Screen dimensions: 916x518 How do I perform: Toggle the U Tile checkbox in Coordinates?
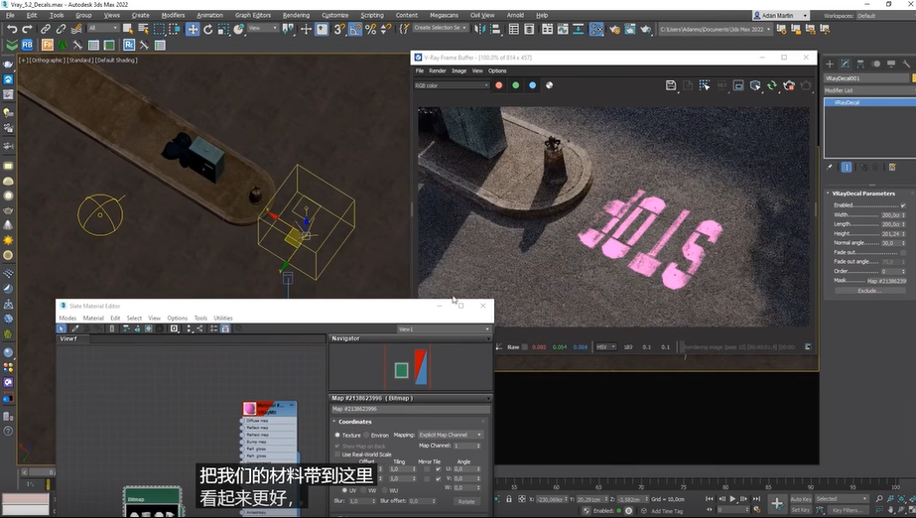[438, 469]
